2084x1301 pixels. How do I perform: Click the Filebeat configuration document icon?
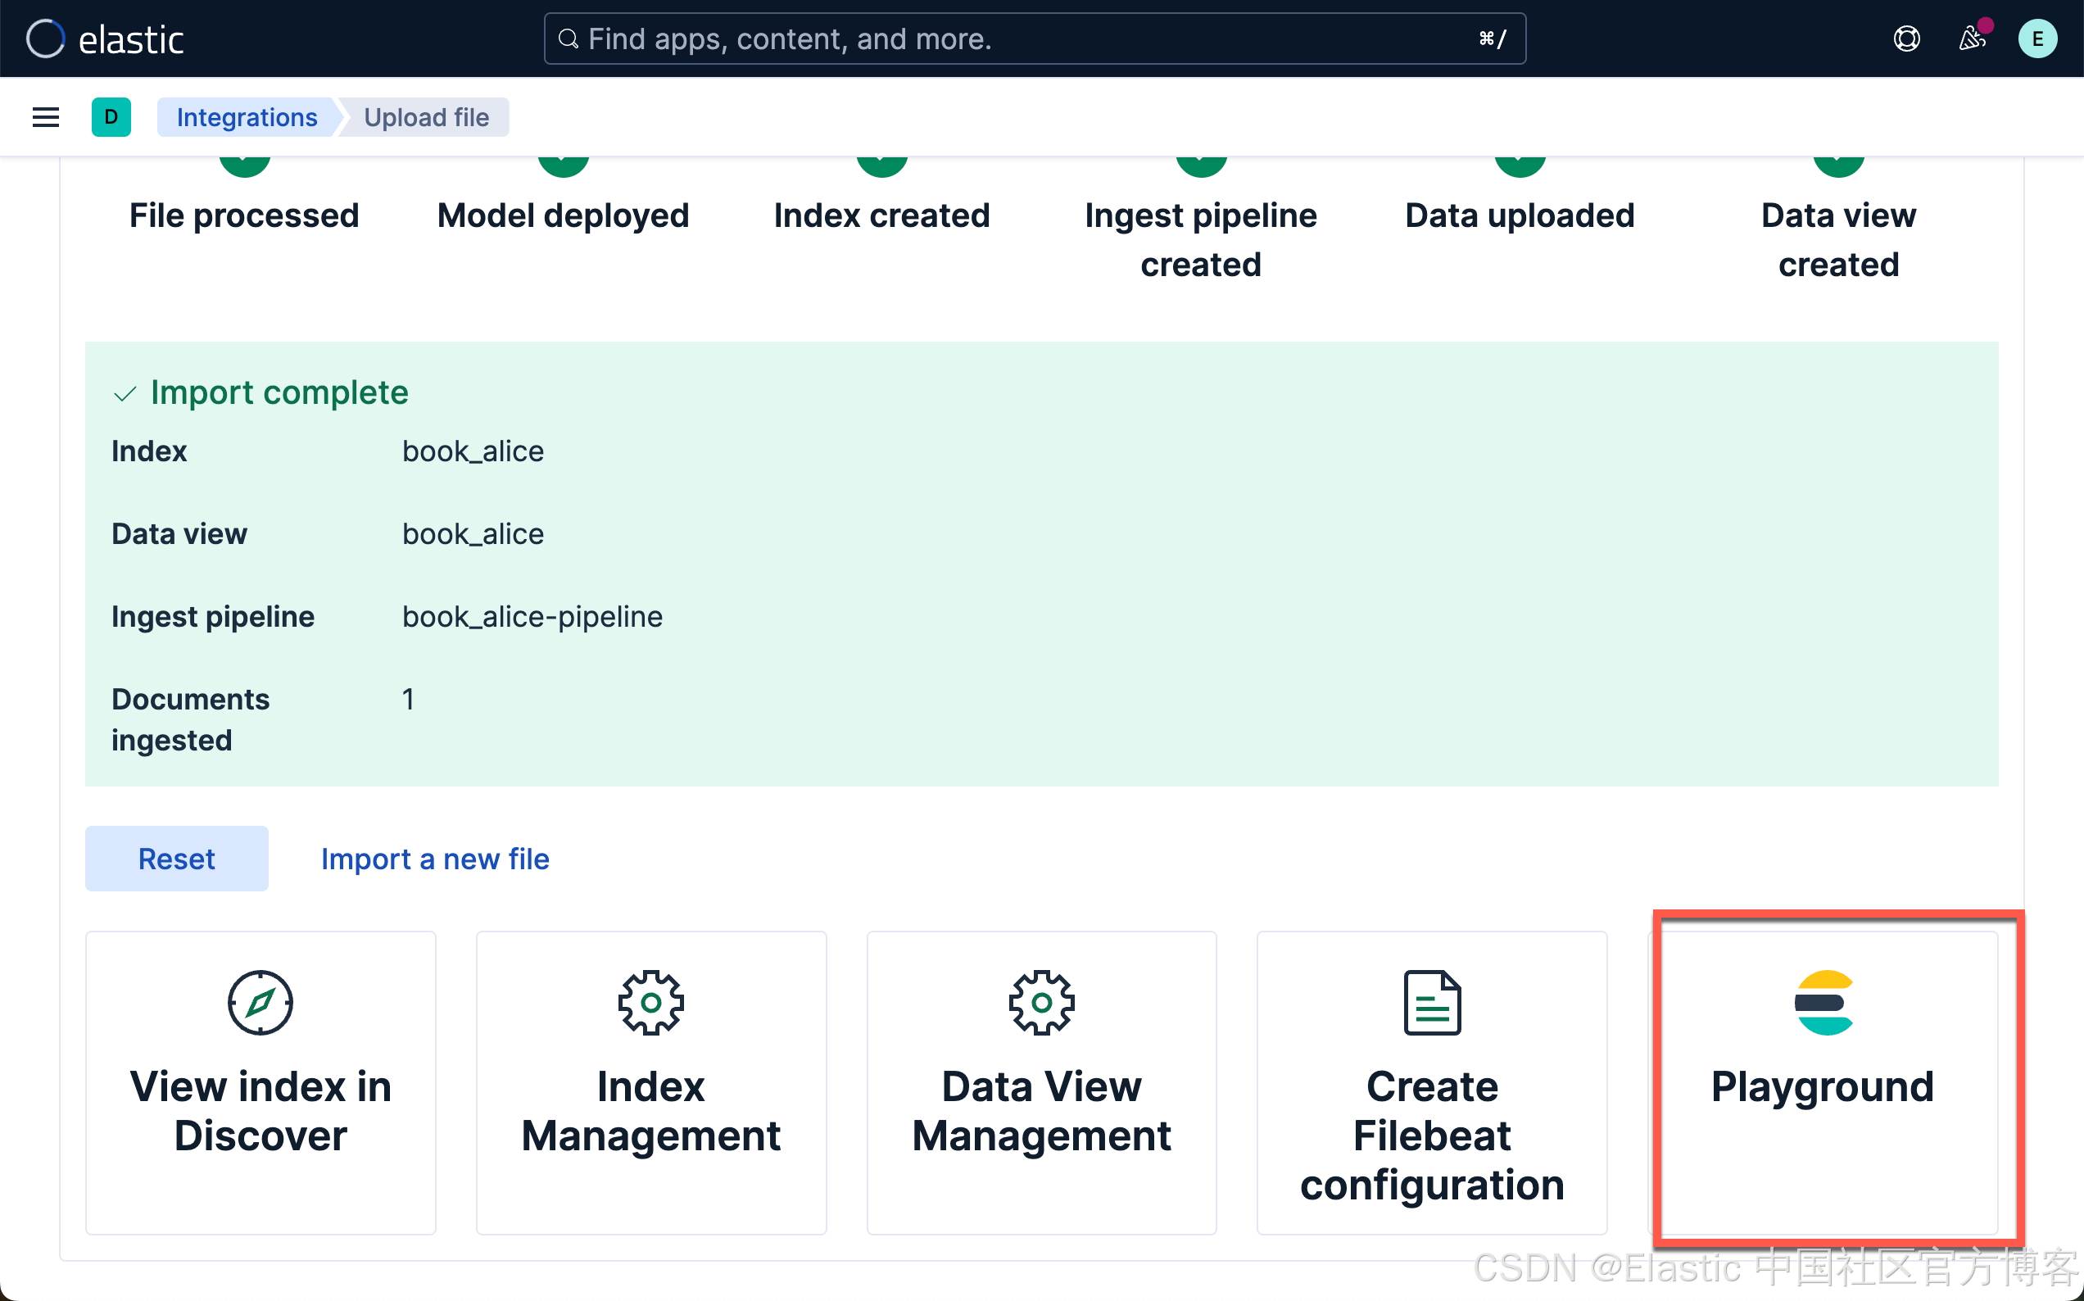pos(1431,1003)
